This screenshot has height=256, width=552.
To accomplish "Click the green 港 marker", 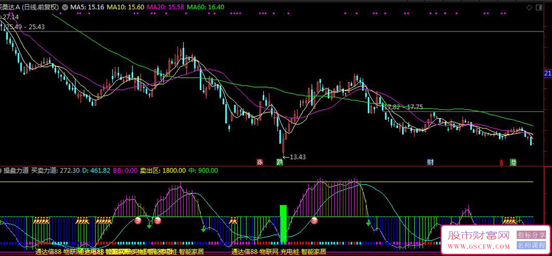I will [x=513, y=162].
